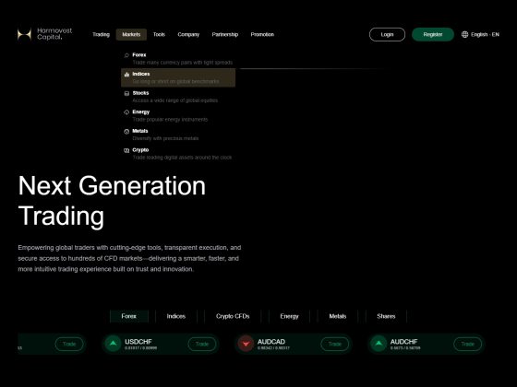Select Indices in the Markets dropdown
This screenshot has height=387, width=517.
(178, 77)
